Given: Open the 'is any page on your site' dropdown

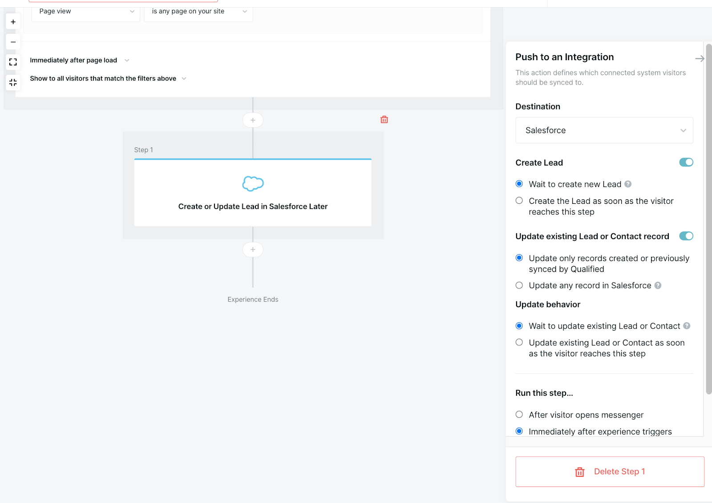Looking at the screenshot, I should click(x=198, y=12).
